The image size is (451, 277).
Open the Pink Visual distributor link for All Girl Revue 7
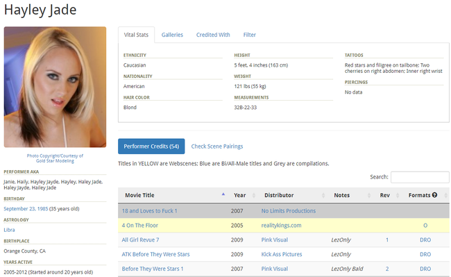click(x=274, y=240)
